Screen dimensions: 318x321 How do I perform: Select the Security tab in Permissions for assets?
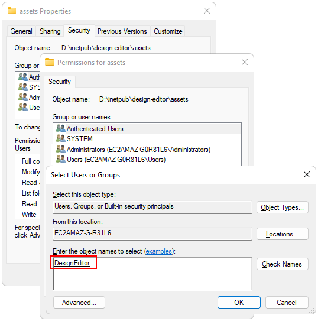(x=60, y=82)
